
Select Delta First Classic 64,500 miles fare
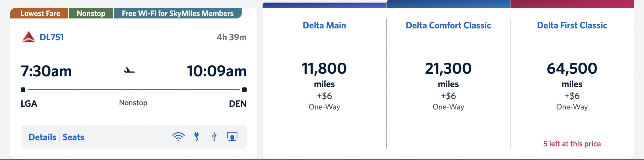(572, 68)
